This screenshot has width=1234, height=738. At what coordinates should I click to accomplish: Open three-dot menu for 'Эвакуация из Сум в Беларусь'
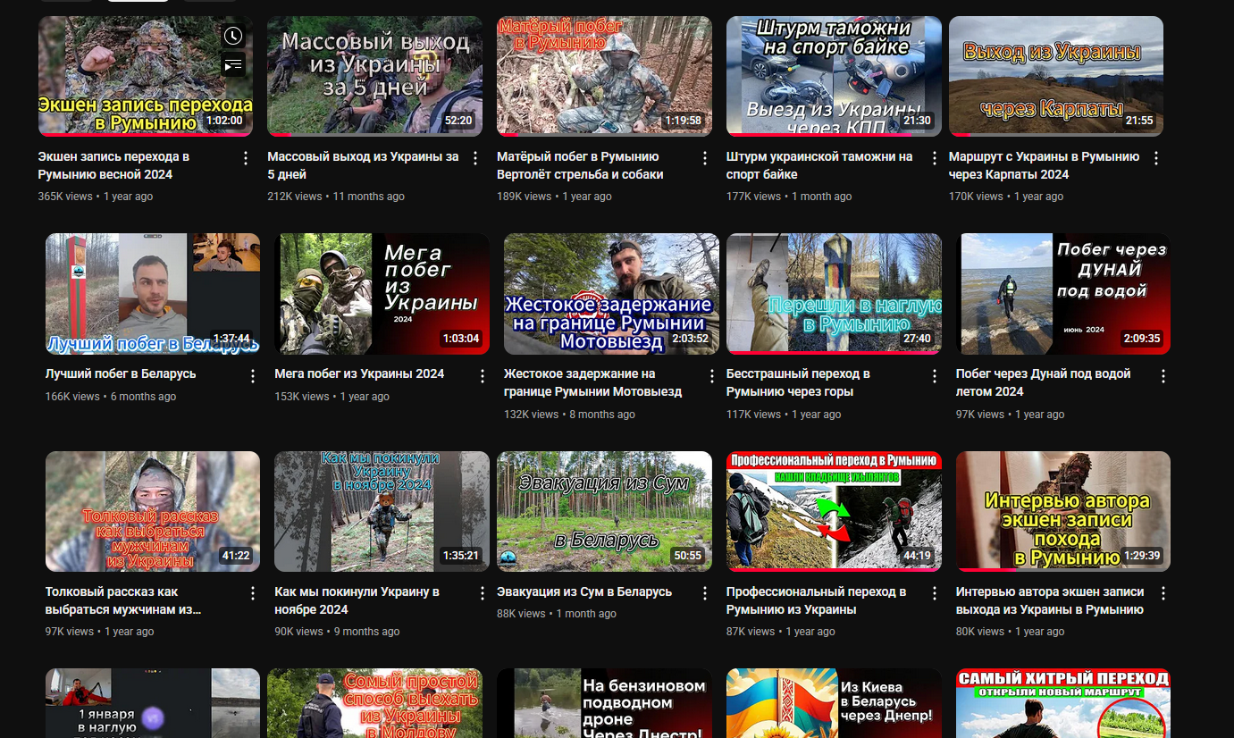[x=705, y=593]
